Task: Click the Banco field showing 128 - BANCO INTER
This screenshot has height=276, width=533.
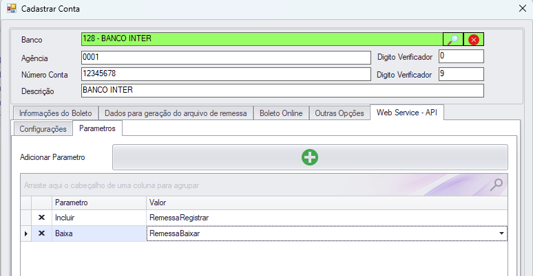Action: (x=262, y=39)
